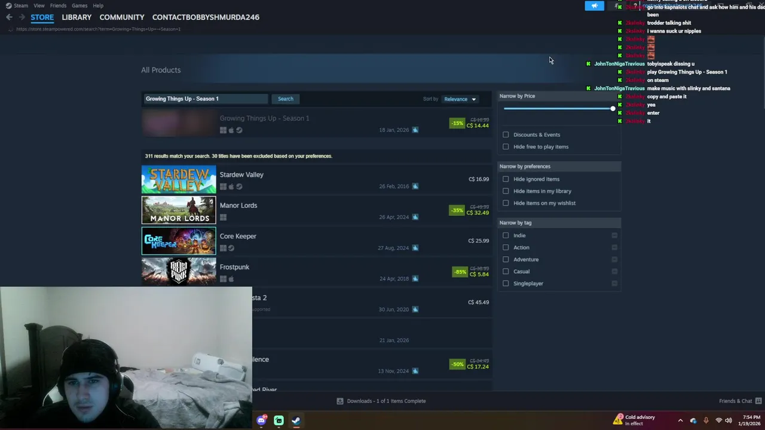Open the Friends & Chat panel

tap(740, 401)
